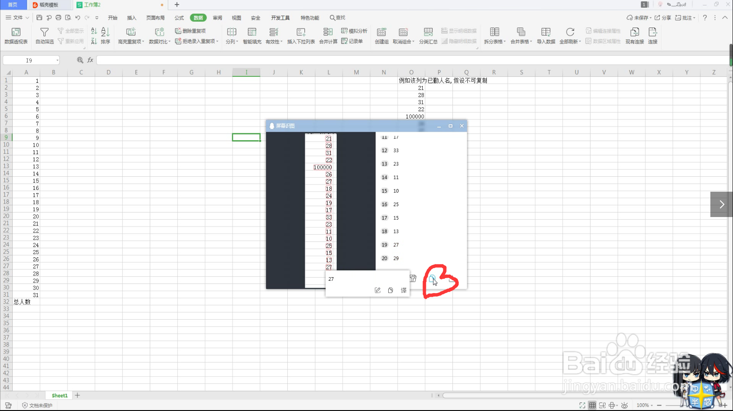Click 删除重复项 remove duplicates

click(x=190, y=31)
